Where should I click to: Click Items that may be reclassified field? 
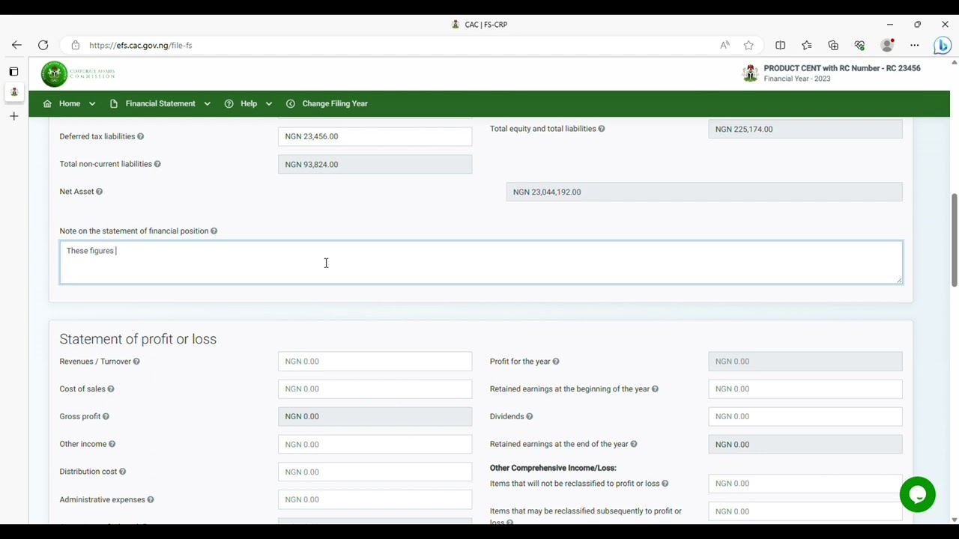coord(805,511)
